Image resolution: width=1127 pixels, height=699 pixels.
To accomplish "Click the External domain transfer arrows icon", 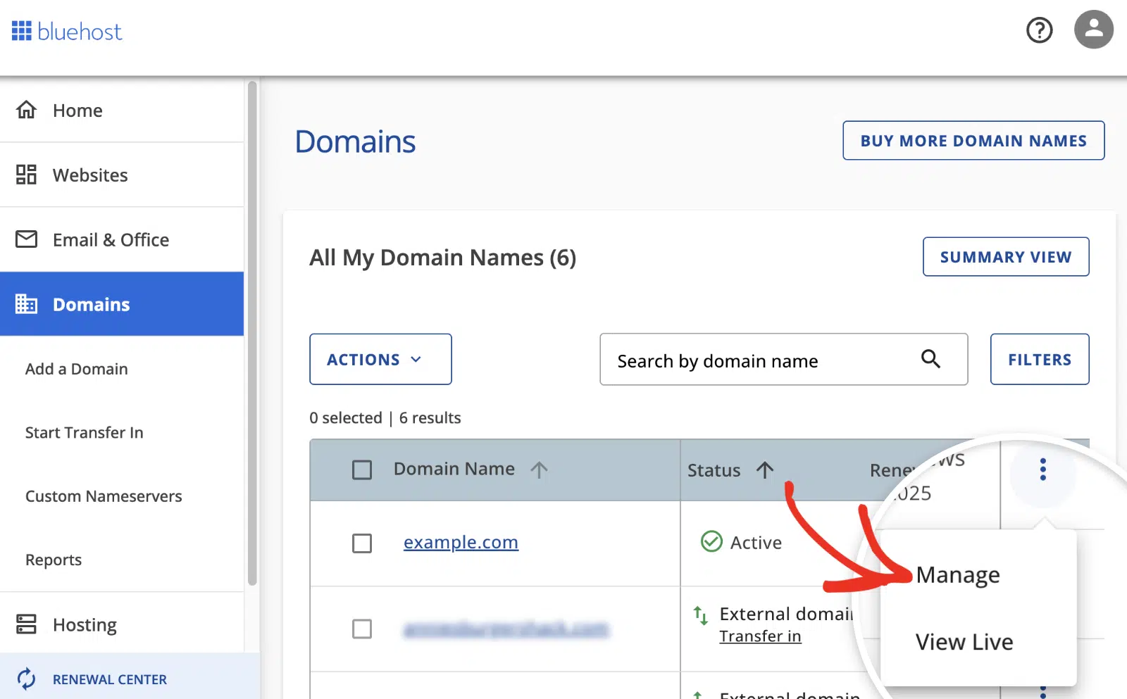I will [x=700, y=616].
